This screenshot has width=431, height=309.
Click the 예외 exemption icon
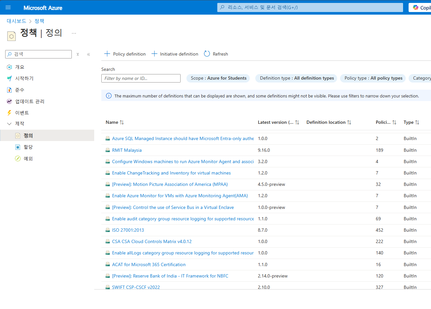(18, 159)
